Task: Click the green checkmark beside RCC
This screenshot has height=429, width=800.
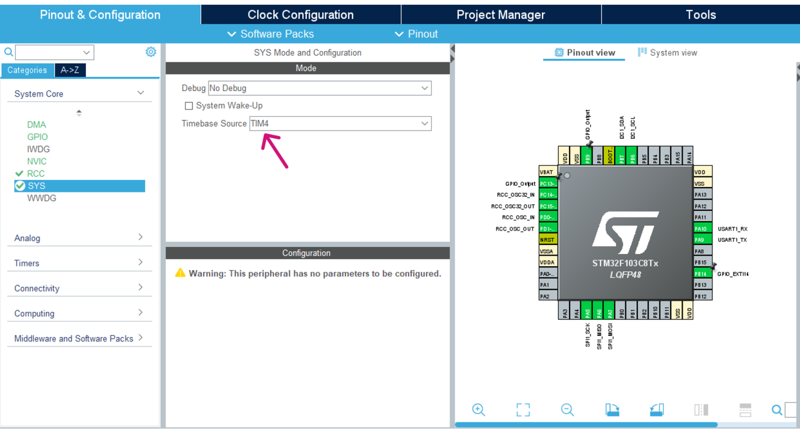Action: click(19, 173)
